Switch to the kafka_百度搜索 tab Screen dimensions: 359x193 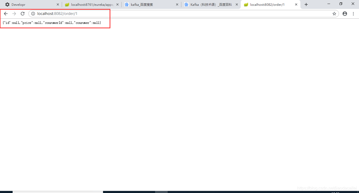click(x=151, y=4)
